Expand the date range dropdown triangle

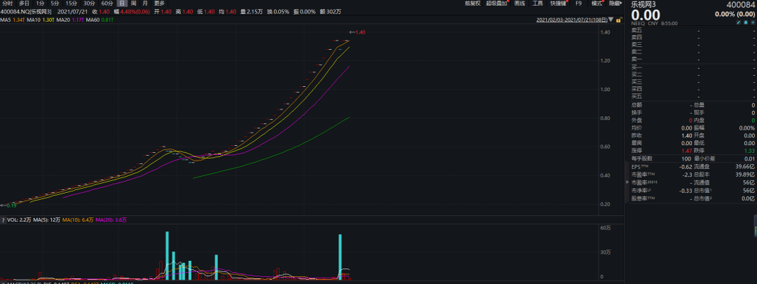(611, 20)
